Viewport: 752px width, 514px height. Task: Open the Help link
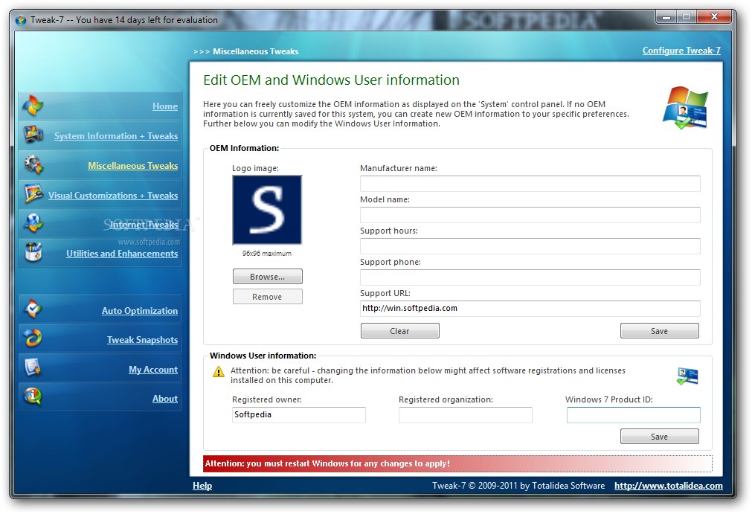[202, 486]
